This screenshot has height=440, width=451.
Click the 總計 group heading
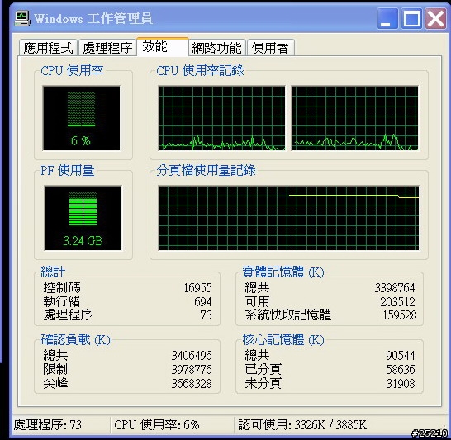click(x=53, y=272)
